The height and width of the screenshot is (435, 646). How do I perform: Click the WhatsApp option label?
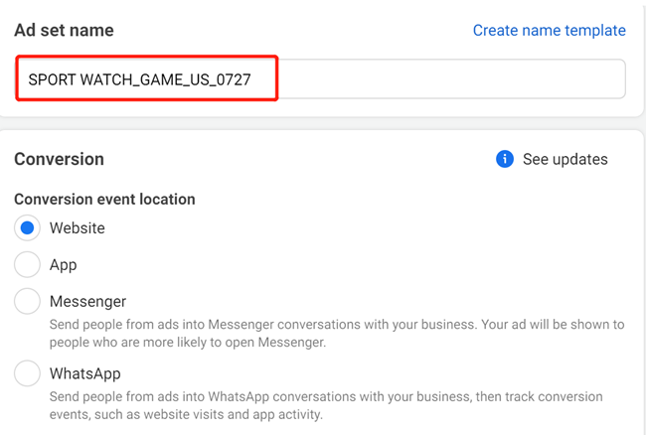coord(84,373)
